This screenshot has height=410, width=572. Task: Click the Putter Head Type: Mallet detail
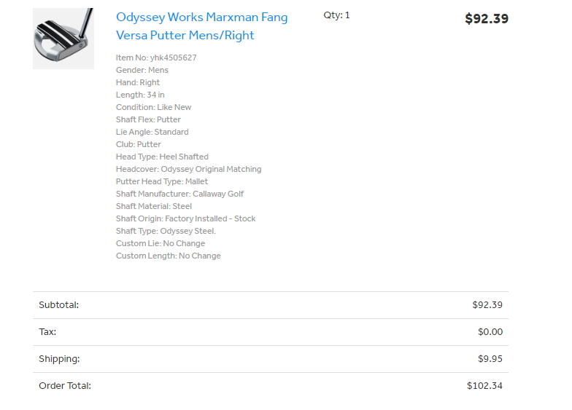click(162, 181)
